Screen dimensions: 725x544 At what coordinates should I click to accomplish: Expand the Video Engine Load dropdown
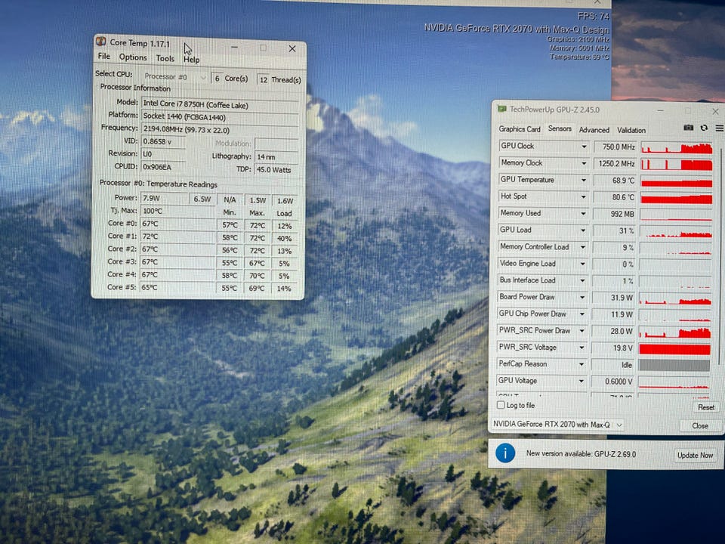(x=582, y=264)
